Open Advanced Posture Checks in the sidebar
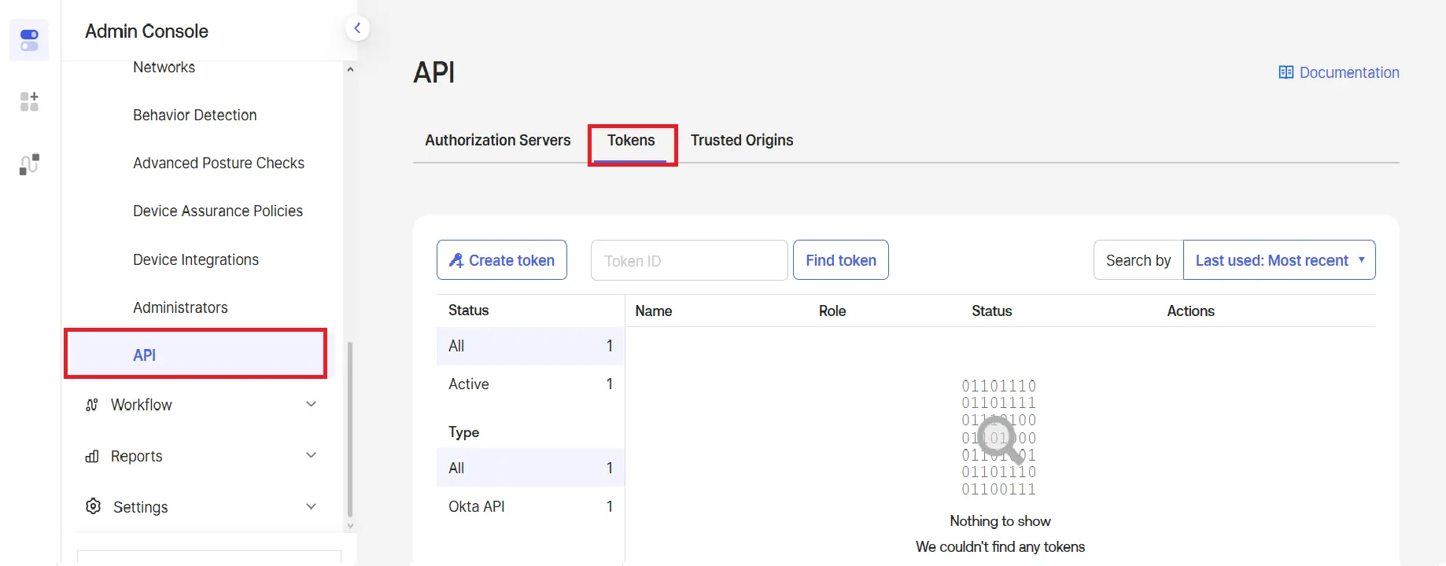1446x566 pixels. point(219,163)
